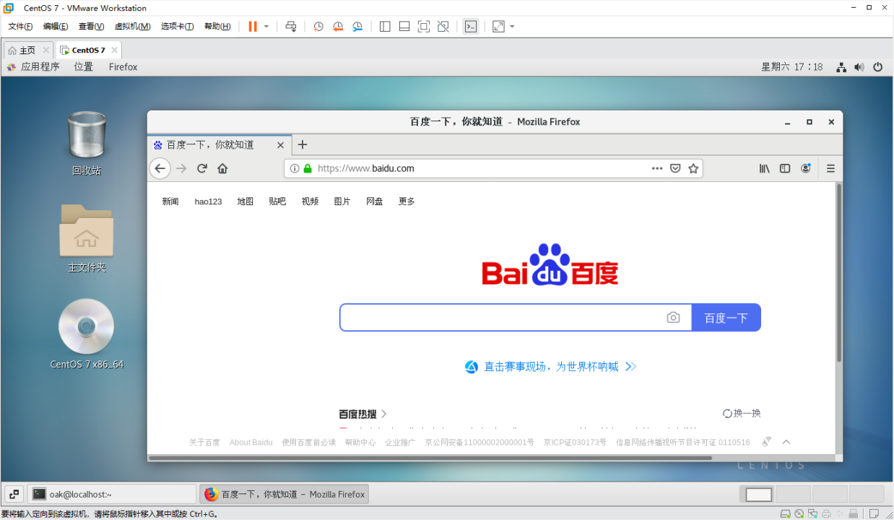Go back with the Firefox back arrow
The width and height of the screenshot is (894, 520).
pos(160,168)
